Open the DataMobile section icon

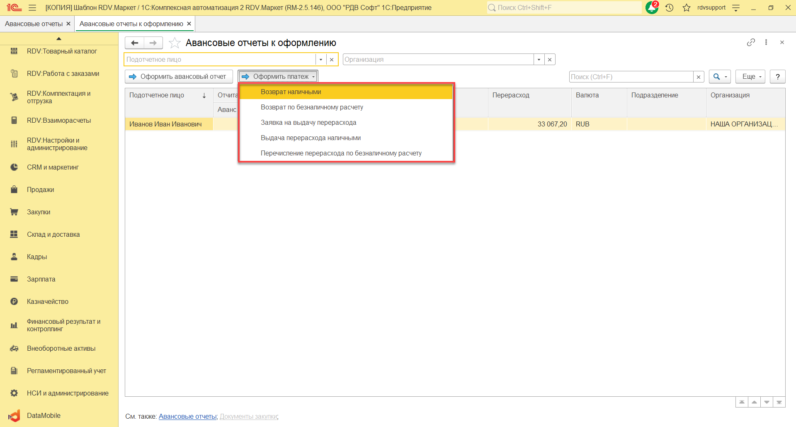click(x=14, y=415)
